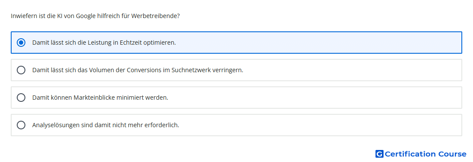Choose radio button for Analyselösungen nicht mehr erforderlich

[x=21, y=125]
